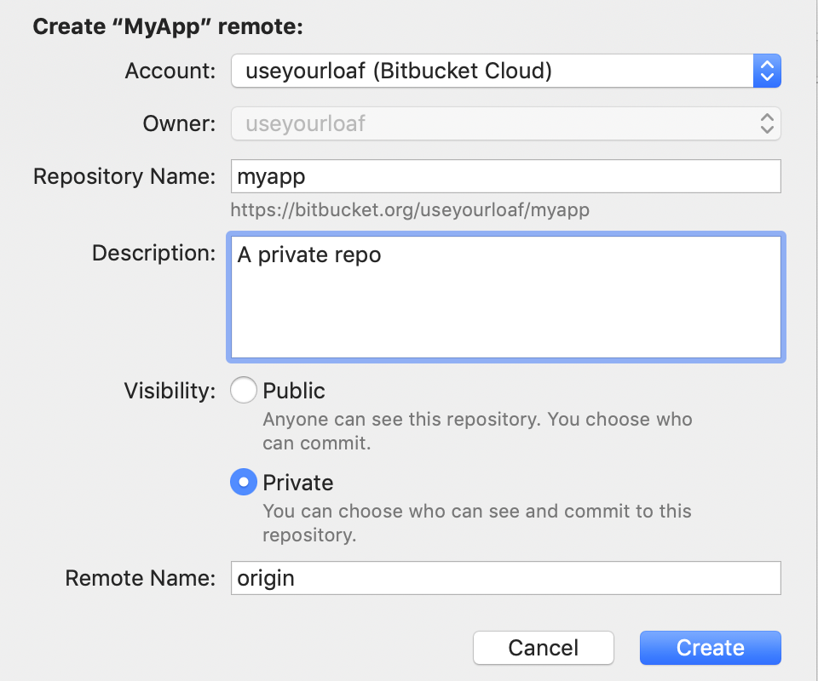Image resolution: width=818 pixels, height=681 pixels.
Task: Click the Remote Name field containing origin
Action: [x=505, y=578]
